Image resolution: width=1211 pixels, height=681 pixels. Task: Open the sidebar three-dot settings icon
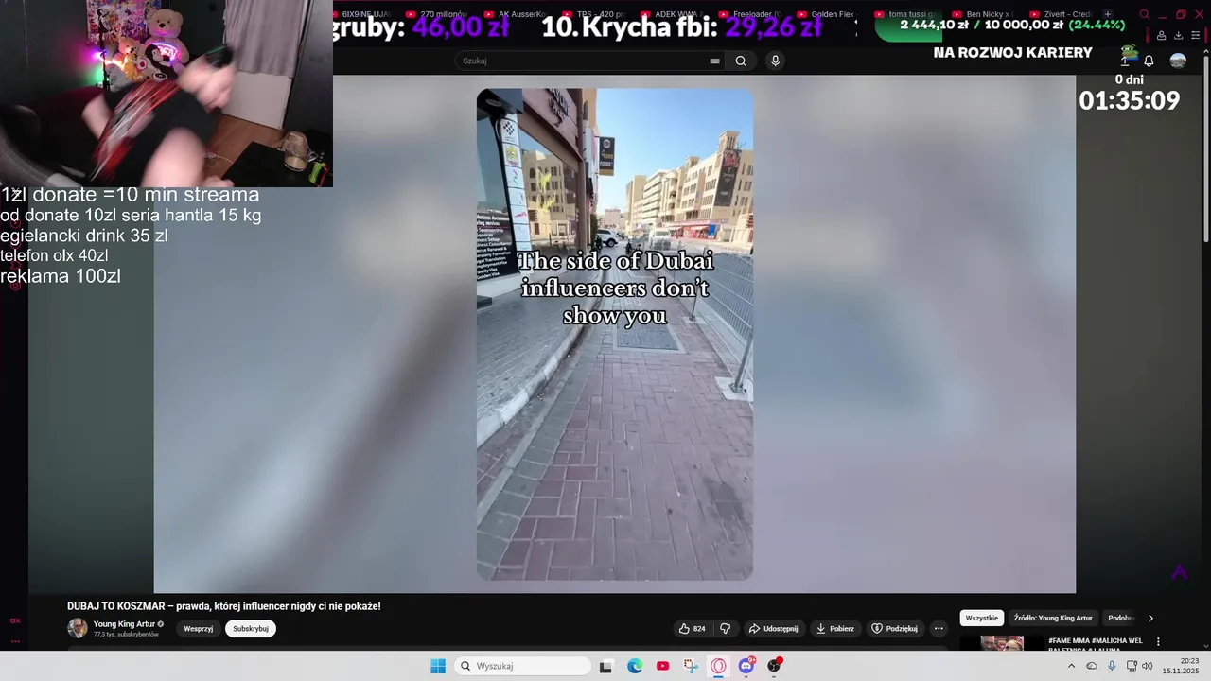tap(15, 641)
